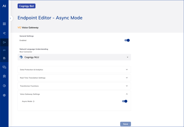Open the dashboard grid icon in sidebar
The height and width of the screenshot is (127, 184).
click(x=4, y=24)
